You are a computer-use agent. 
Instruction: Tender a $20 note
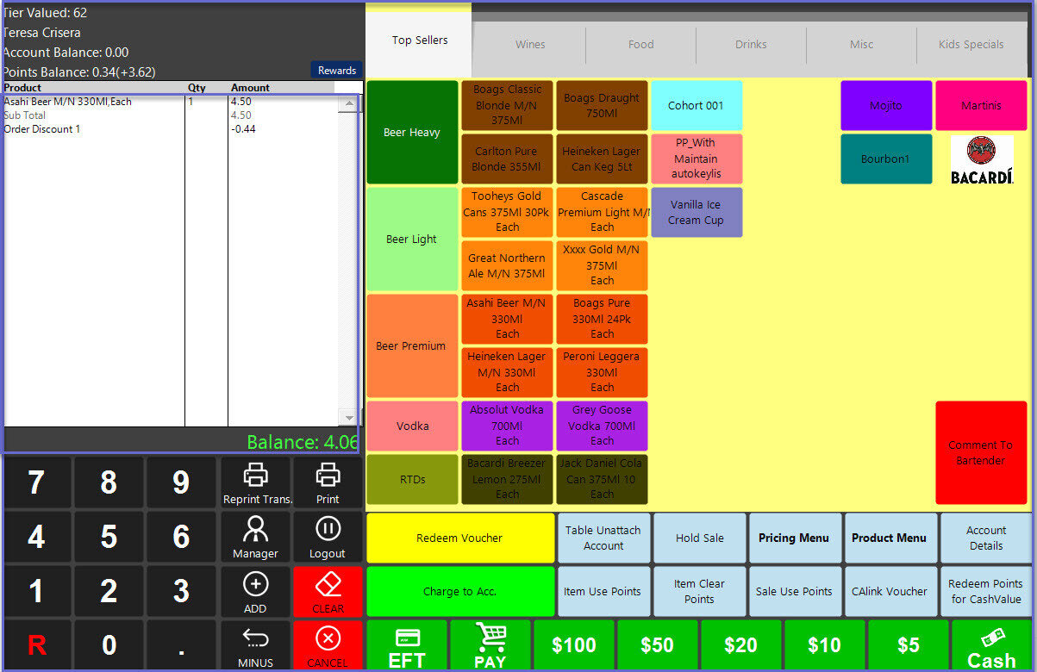point(740,645)
